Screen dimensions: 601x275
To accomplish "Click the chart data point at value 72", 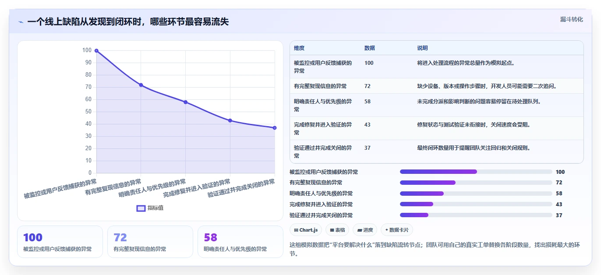I will 141,85.
